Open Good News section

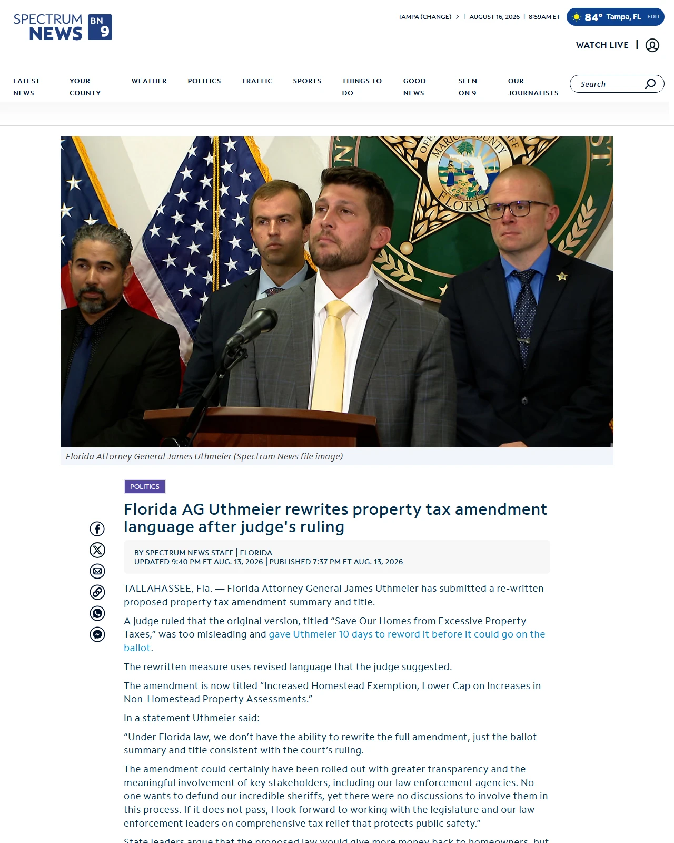tap(414, 87)
